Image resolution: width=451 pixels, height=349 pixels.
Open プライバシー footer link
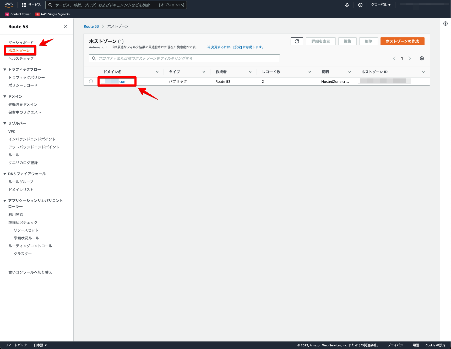397,345
